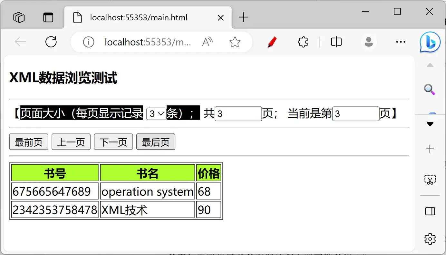This screenshot has width=446, height=255.
Task: Click the total pages input field
Action: pos(238,114)
